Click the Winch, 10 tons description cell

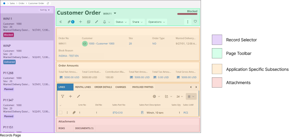(155, 113)
